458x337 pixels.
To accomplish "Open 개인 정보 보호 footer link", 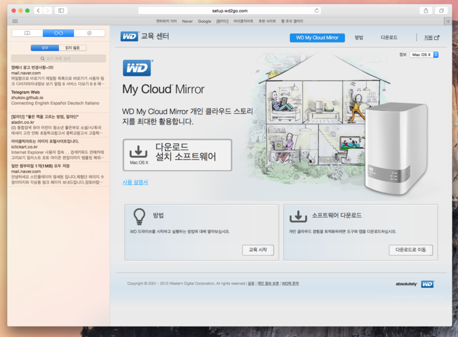I will coord(268,283).
